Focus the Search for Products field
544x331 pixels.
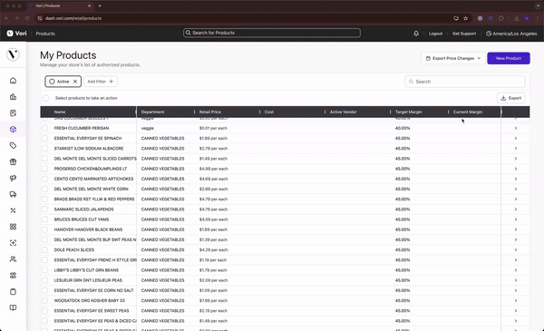[x=272, y=33]
